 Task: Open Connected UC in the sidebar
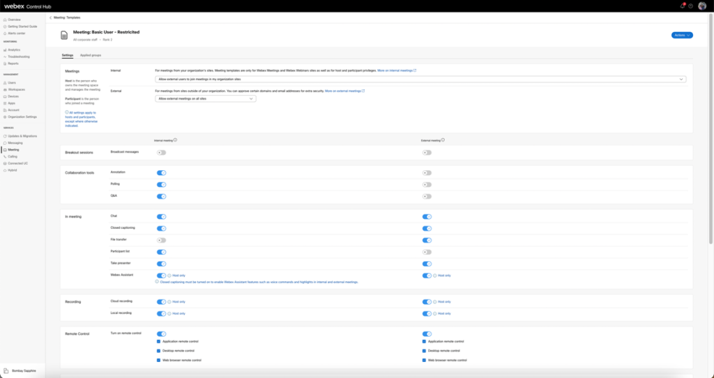[x=17, y=163]
